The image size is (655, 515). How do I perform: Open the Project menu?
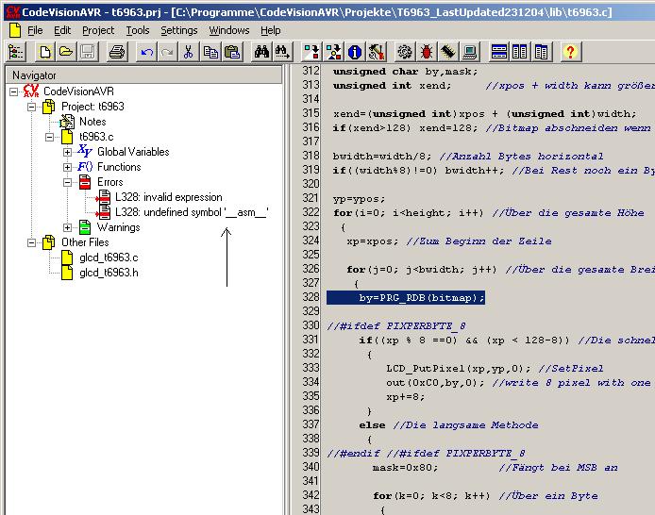98,30
